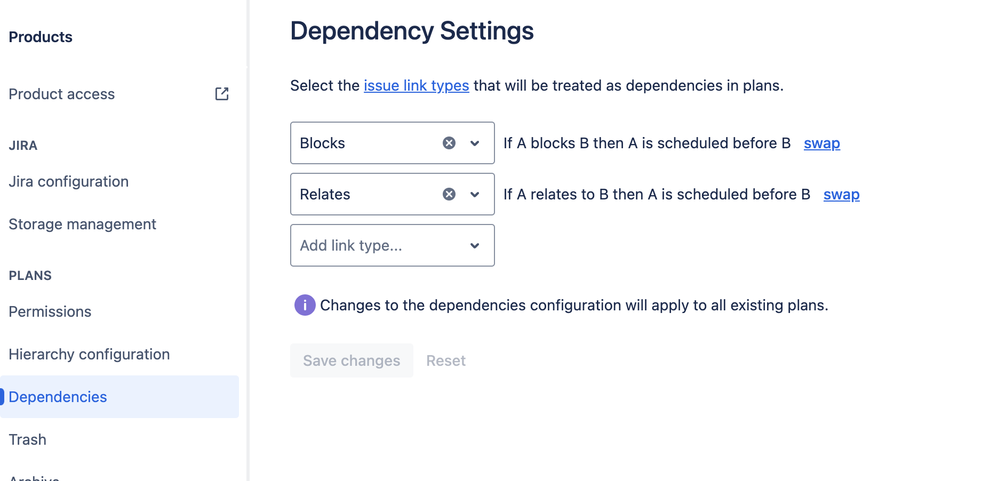Click the blue Dependencies sidebar indicator bar

[x=2, y=396]
